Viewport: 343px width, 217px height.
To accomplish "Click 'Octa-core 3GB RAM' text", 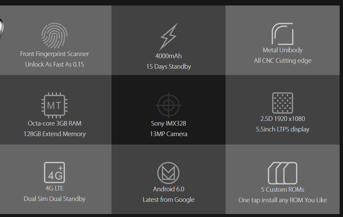I will [x=54, y=123].
